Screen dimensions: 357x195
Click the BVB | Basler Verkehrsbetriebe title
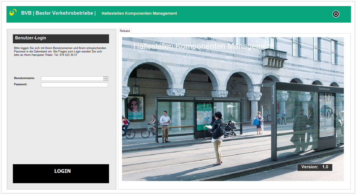tap(58, 13)
